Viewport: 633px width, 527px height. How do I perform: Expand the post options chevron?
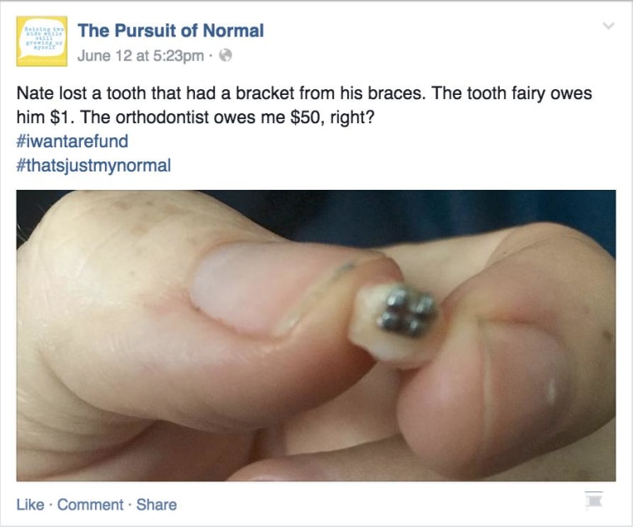pos(608,26)
